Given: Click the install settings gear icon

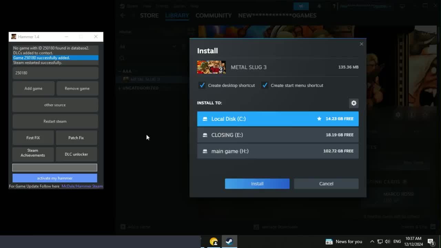Looking at the screenshot, I should (x=353, y=103).
